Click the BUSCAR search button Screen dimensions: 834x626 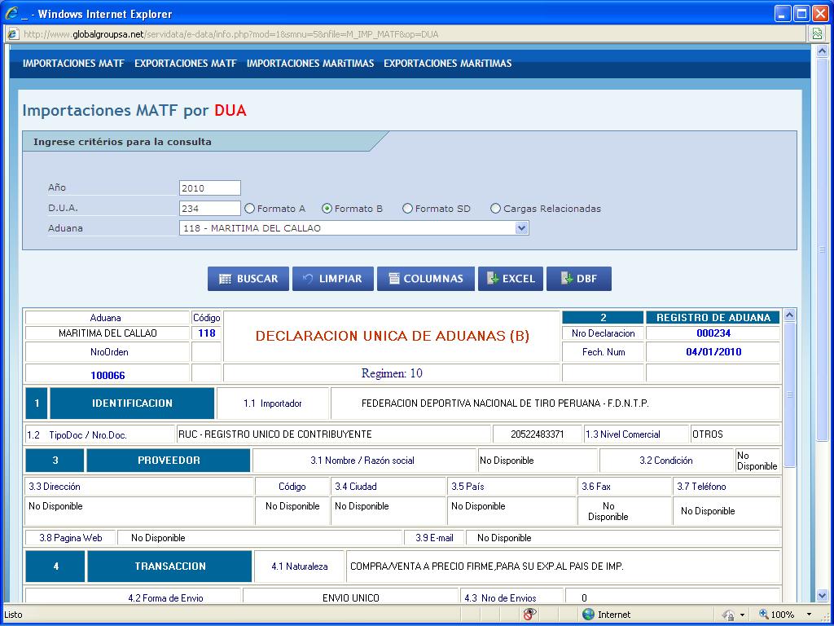(x=248, y=279)
